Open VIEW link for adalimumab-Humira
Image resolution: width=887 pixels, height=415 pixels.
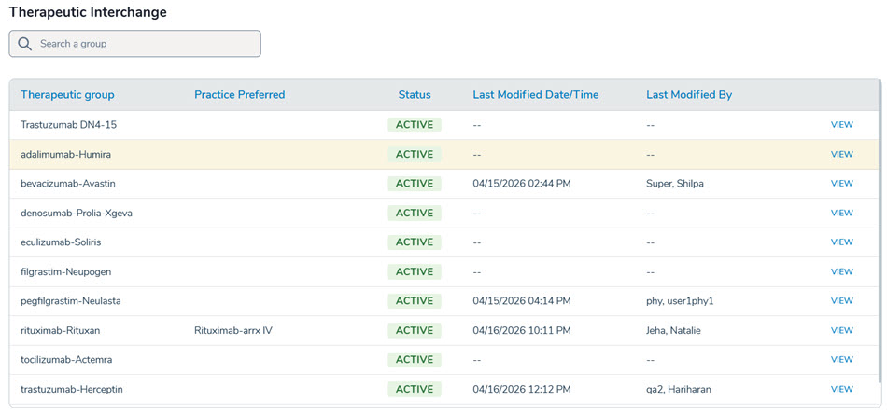pyautogui.click(x=841, y=155)
